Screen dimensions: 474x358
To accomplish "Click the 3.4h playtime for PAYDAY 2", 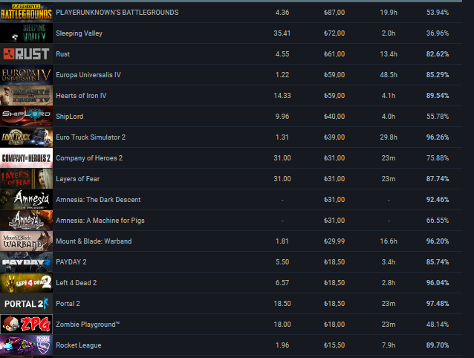I will (x=389, y=262).
